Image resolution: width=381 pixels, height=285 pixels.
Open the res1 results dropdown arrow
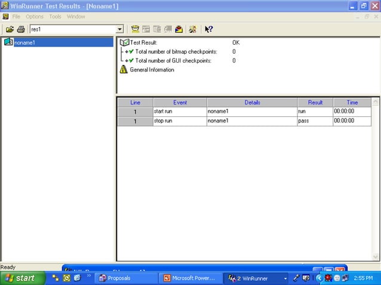point(119,29)
